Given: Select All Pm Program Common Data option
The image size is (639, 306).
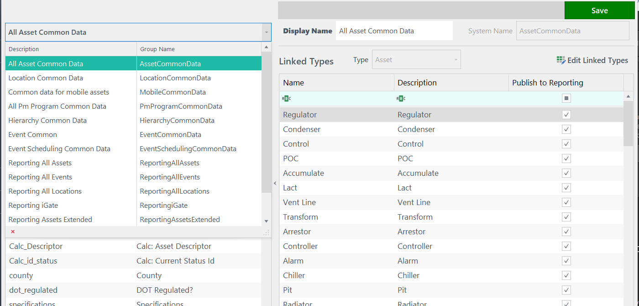Looking at the screenshot, I should tap(133, 106).
